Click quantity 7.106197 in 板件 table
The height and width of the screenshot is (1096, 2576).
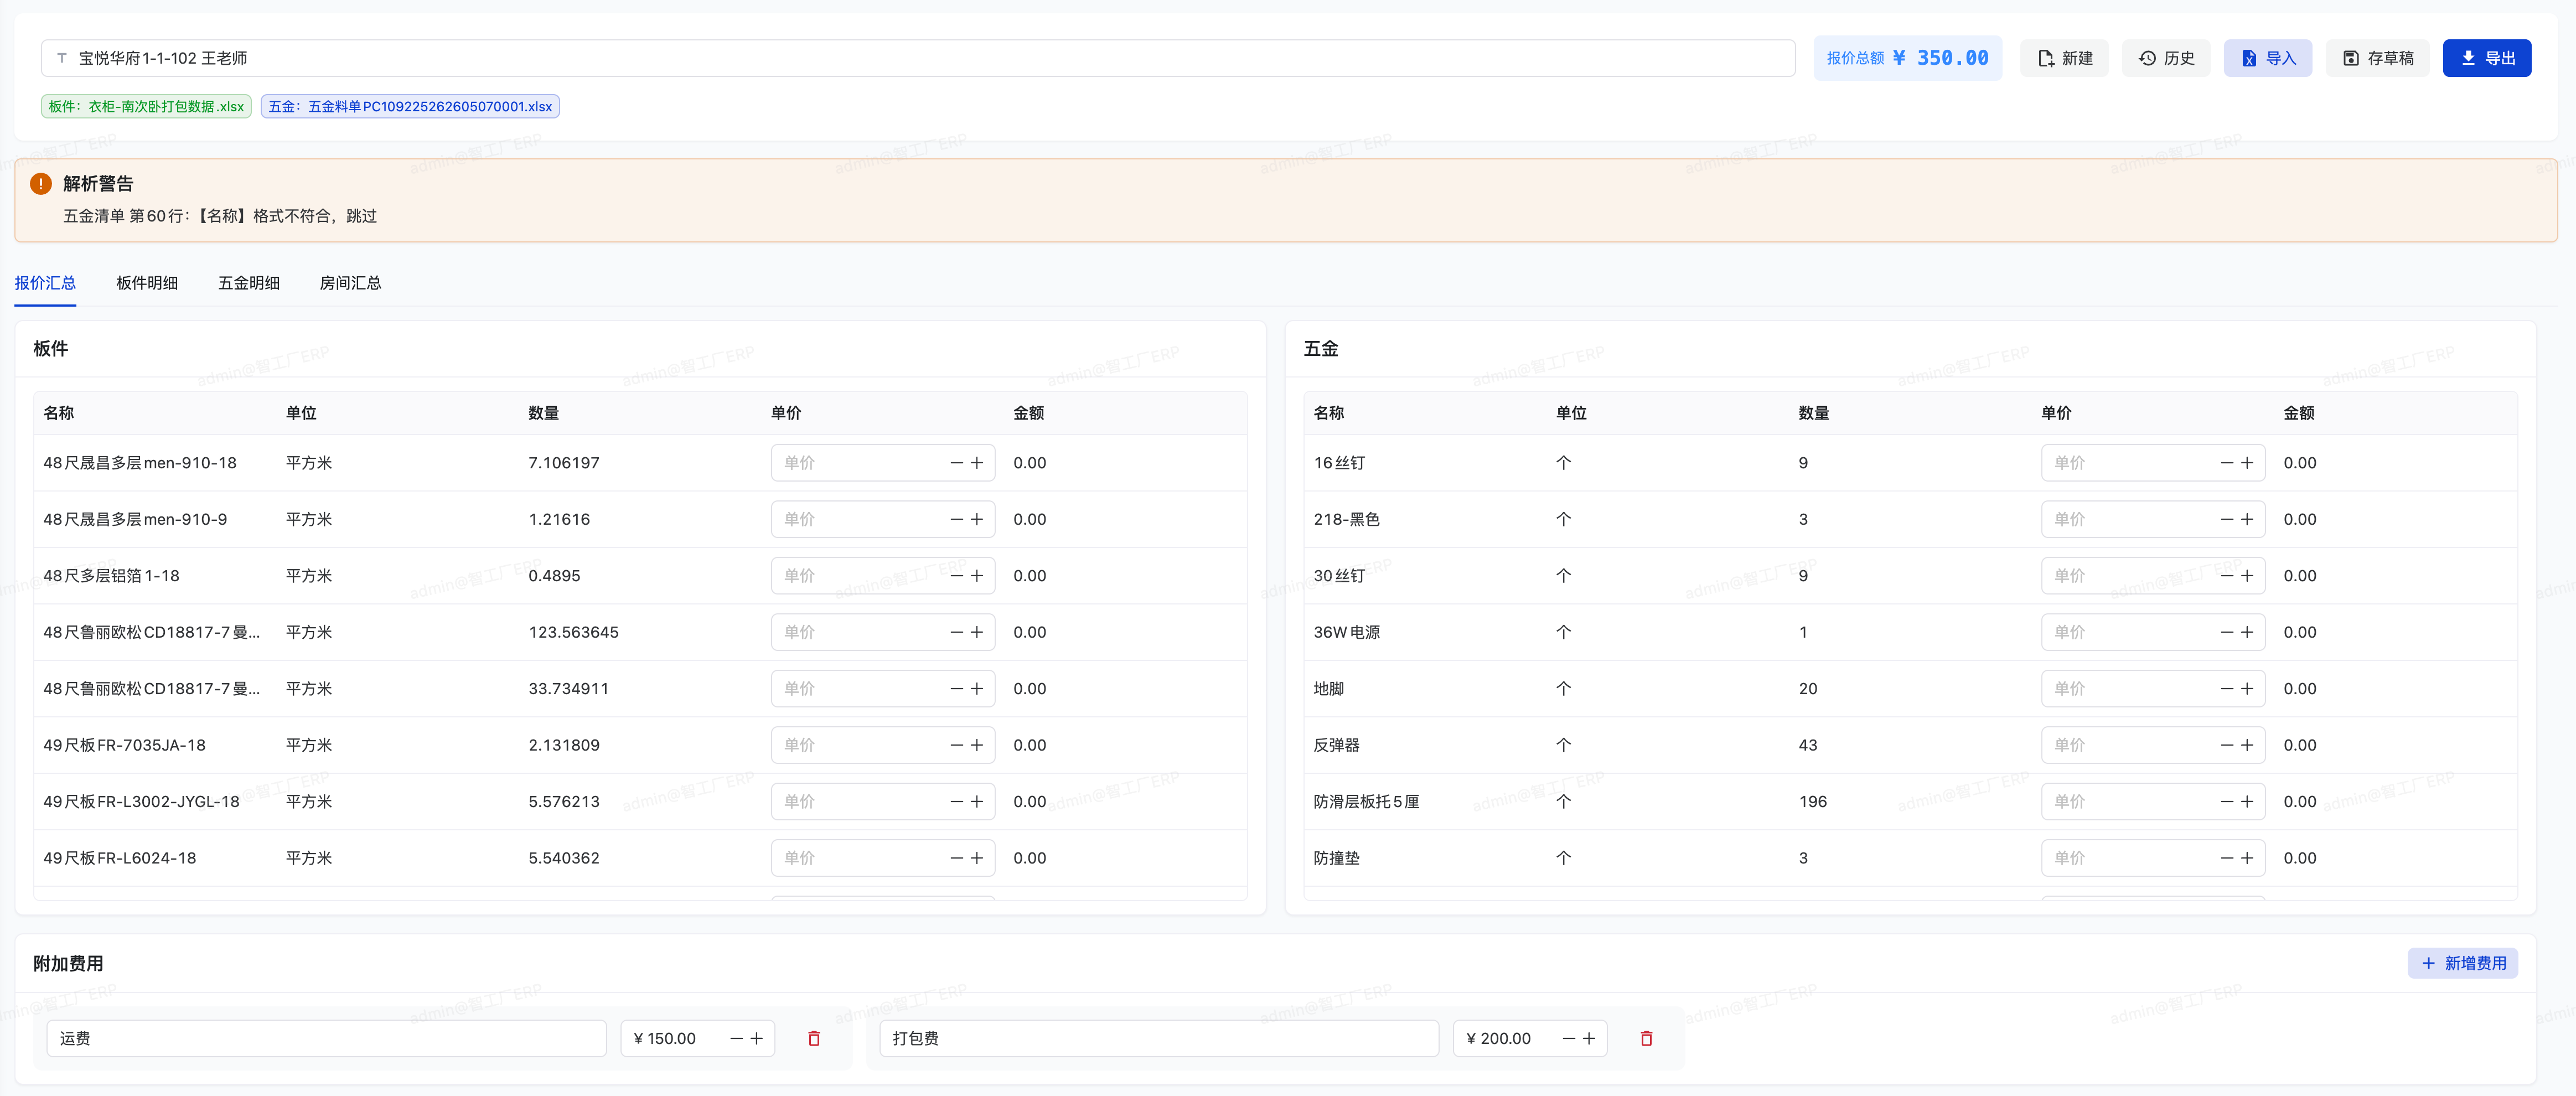coord(564,463)
